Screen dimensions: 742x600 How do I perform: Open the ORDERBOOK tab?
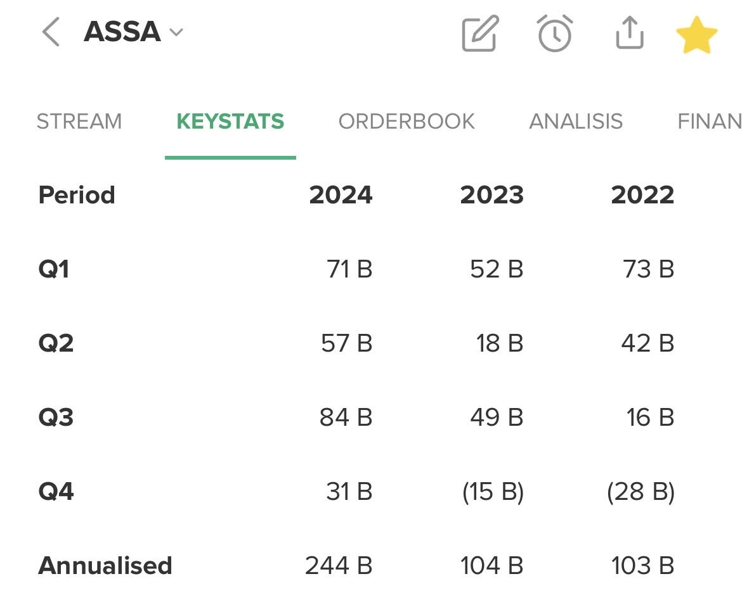[407, 122]
